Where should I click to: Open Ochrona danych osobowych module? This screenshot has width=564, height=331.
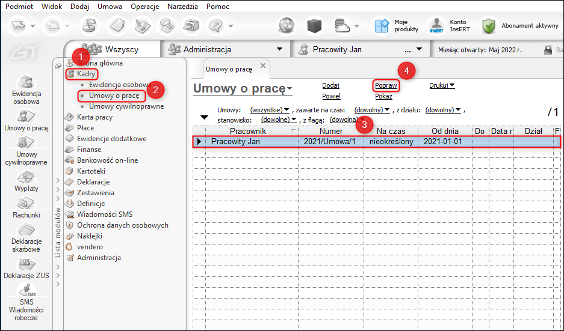(123, 225)
